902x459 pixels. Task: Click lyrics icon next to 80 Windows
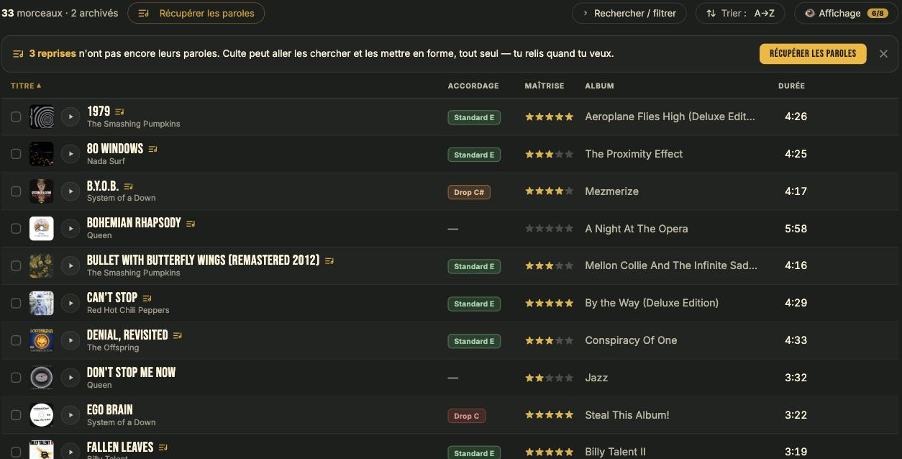click(x=152, y=149)
